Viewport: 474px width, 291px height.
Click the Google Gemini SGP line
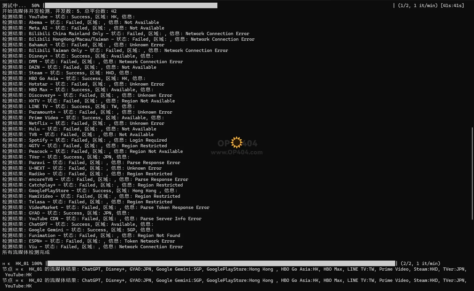78,230
